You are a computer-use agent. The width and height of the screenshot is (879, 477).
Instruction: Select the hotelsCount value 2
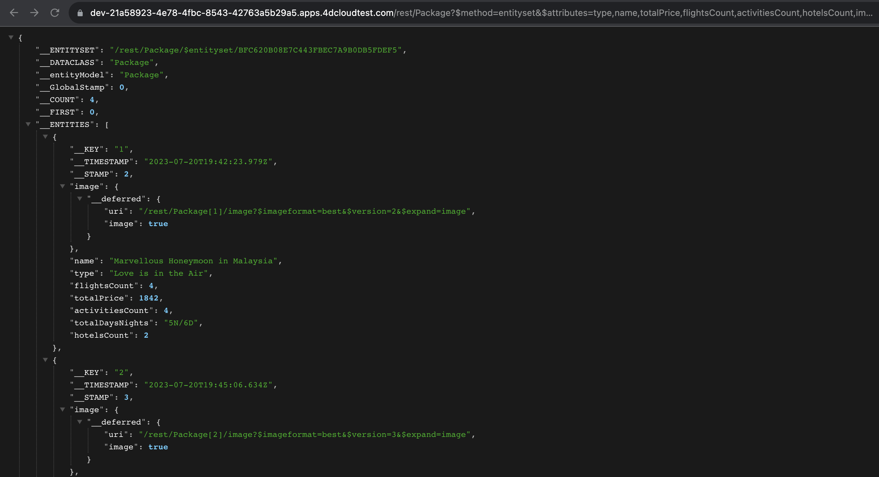tap(146, 335)
